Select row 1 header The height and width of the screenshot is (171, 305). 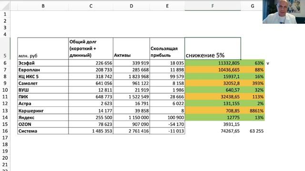[5, 14]
